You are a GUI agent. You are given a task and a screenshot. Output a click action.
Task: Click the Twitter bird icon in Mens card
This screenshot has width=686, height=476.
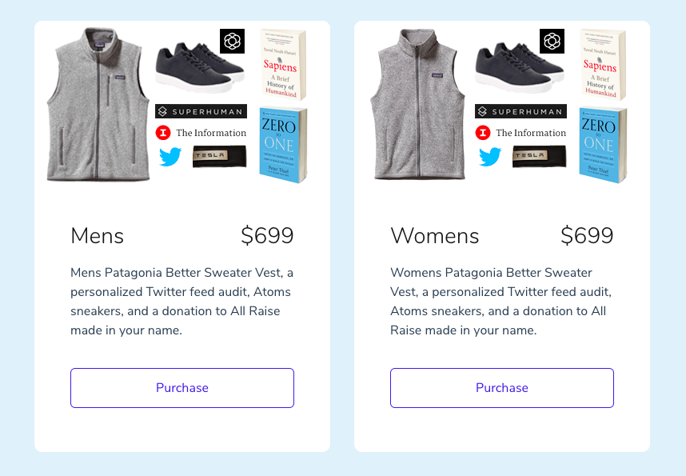pyautogui.click(x=170, y=155)
